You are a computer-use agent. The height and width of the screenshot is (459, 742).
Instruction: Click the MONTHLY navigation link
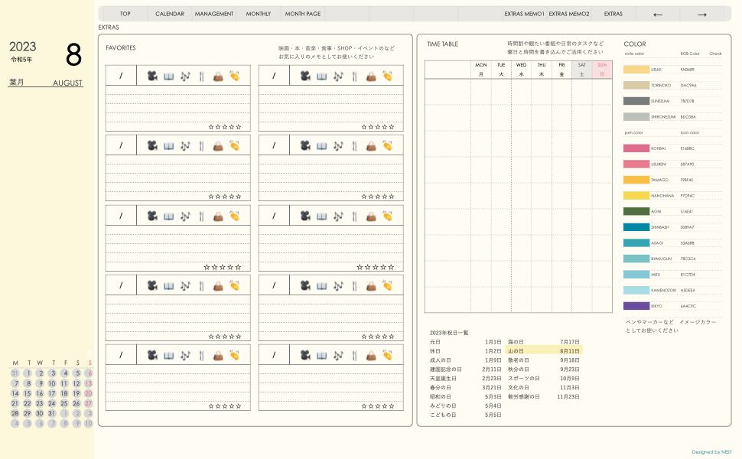(x=259, y=14)
